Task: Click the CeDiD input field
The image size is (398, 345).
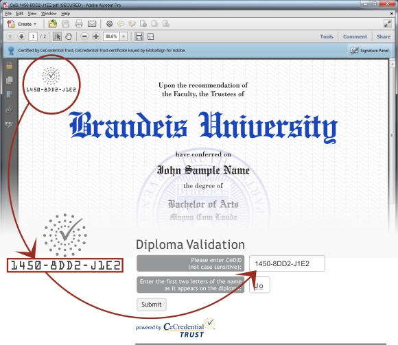Action: coord(287,263)
